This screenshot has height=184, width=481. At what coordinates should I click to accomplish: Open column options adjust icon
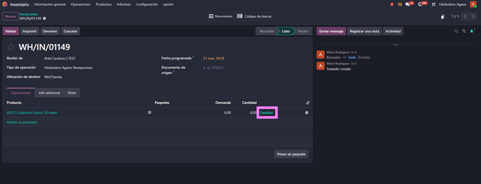pyautogui.click(x=308, y=103)
